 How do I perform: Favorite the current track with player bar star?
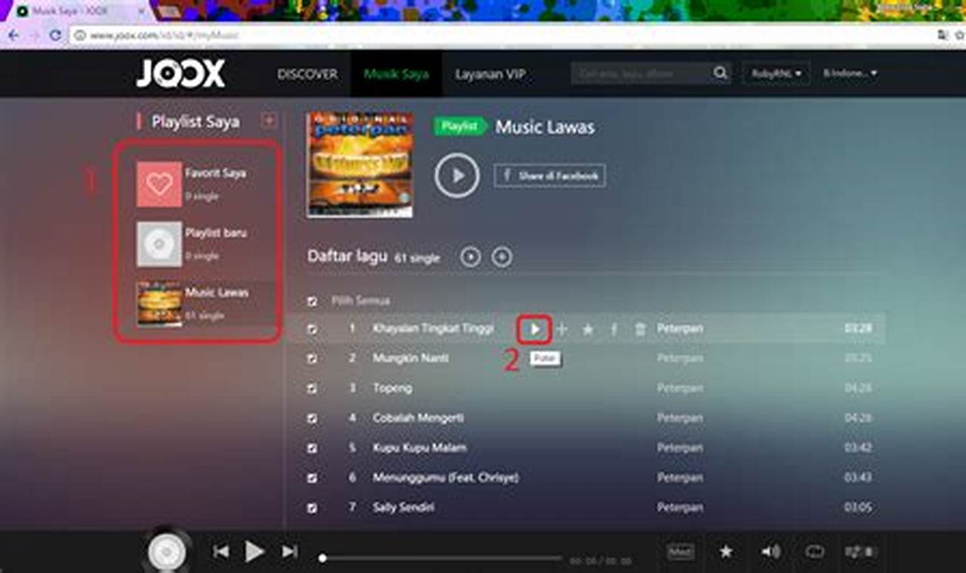[726, 552]
